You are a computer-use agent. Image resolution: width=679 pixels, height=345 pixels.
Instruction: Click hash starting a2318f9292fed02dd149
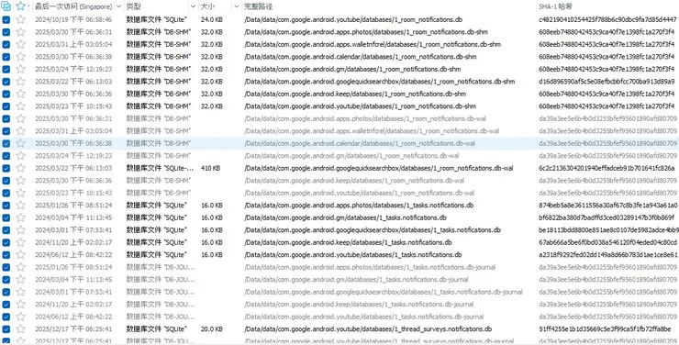(x=608, y=254)
